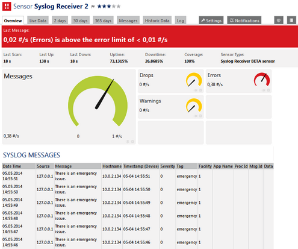Sort table by Msg Id column

click(x=256, y=166)
